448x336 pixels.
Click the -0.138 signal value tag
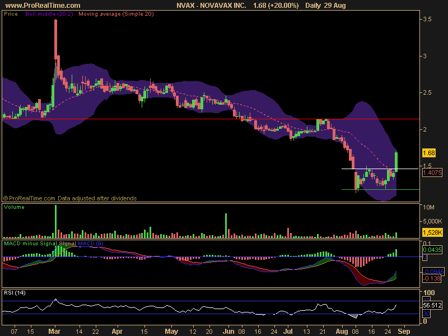(x=431, y=278)
